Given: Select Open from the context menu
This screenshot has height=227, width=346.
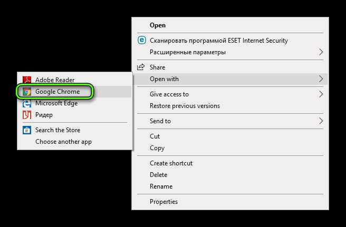Looking at the screenshot, I should (158, 25).
